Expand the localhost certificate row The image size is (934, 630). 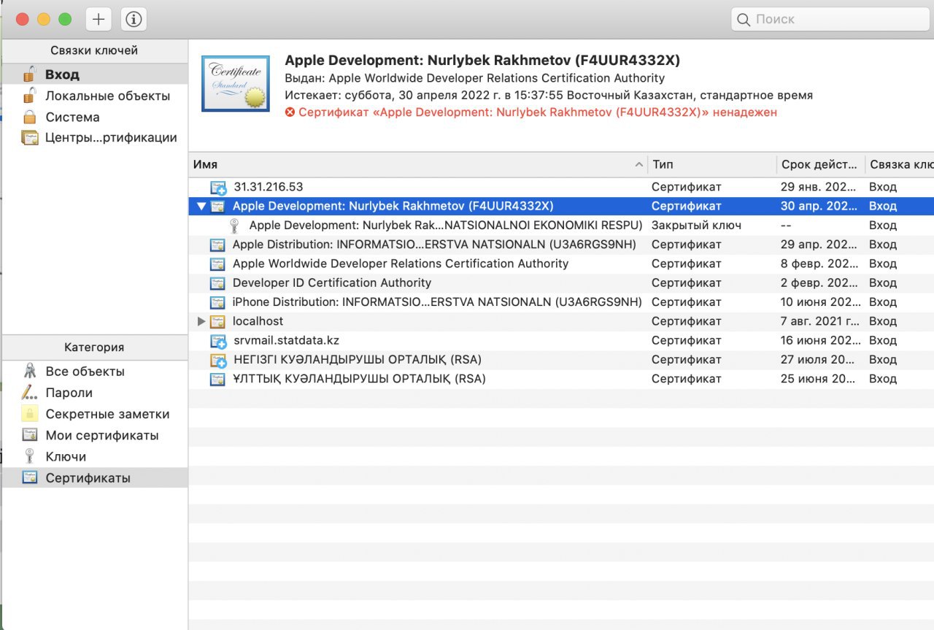pyautogui.click(x=202, y=321)
